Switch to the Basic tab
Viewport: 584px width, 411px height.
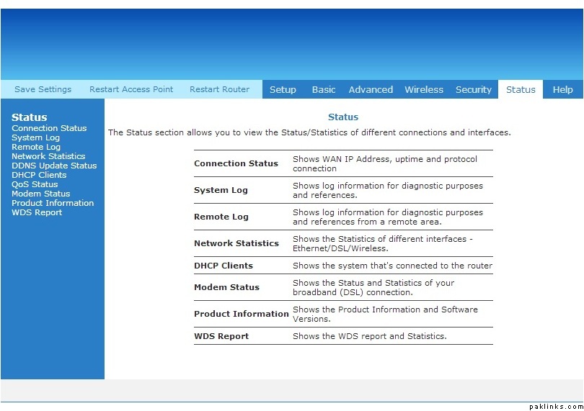[324, 89]
